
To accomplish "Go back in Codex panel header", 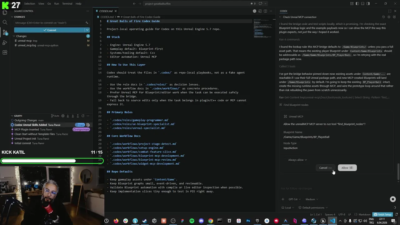I will click(x=280, y=17).
